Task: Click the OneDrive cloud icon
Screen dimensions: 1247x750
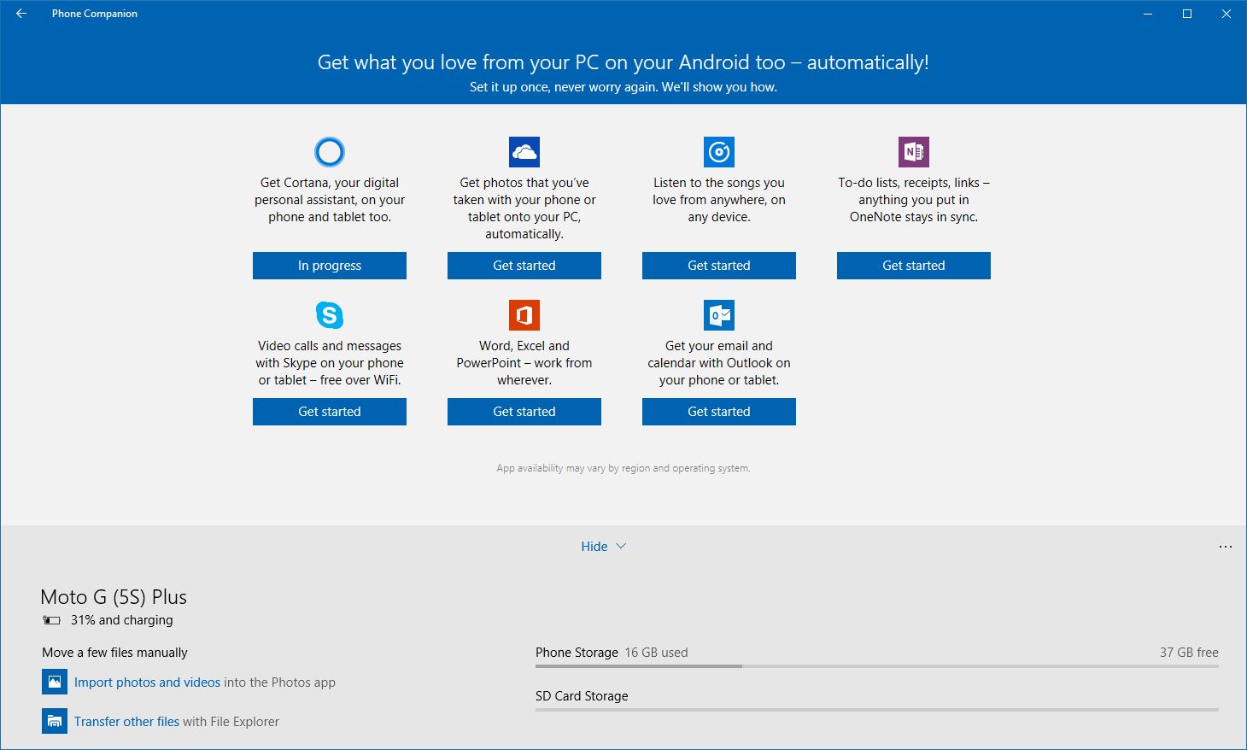Action: 524,152
